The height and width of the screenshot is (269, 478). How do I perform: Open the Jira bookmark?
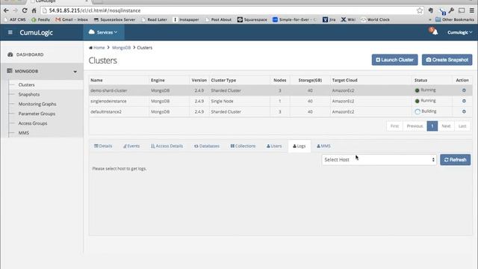[x=329, y=19]
